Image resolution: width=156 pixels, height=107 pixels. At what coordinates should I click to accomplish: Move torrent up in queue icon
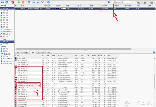(x=34, y=2)
